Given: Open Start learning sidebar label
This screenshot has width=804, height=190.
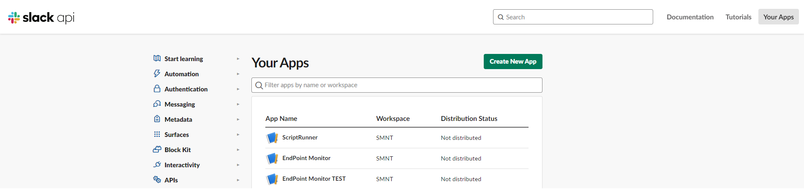Looking at the screenshot, I should (x=184, y=59).
